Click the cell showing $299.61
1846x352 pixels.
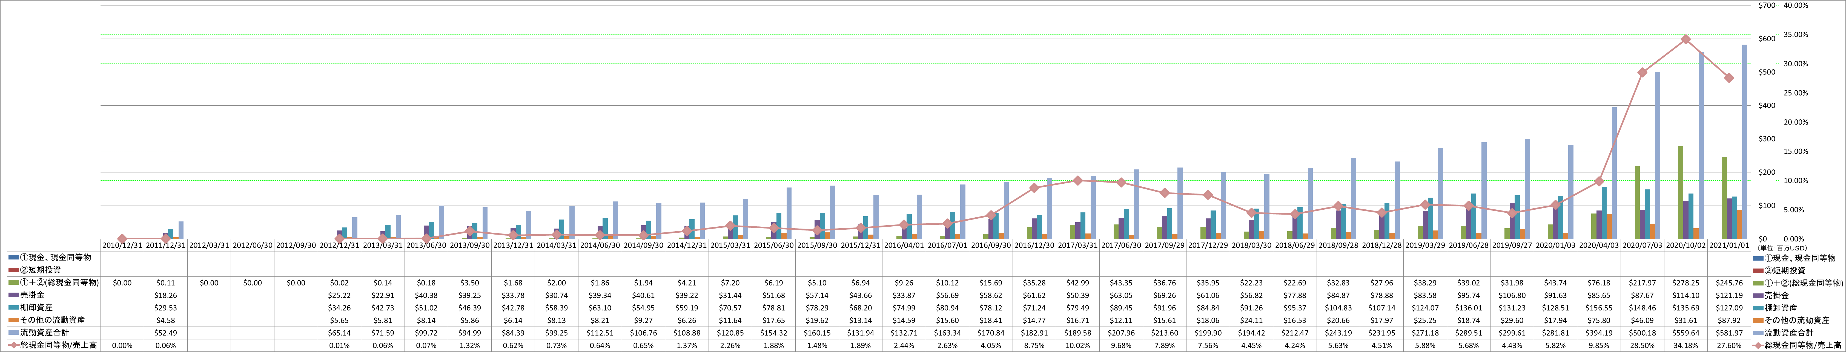(x=1512, y=333)
